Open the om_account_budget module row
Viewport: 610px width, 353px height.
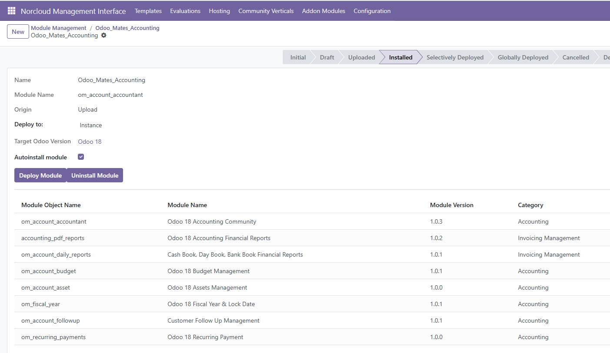point(312,271)
